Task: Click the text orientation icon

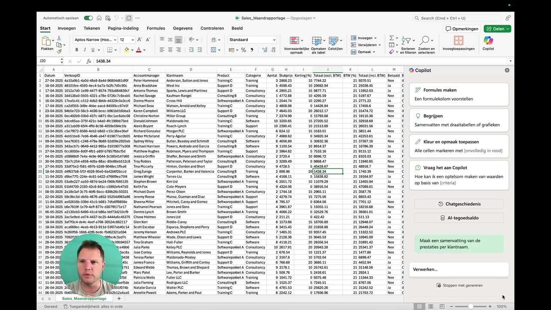Action: 191,40
